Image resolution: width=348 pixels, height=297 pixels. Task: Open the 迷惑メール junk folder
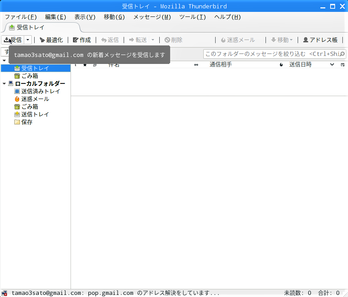35,99
